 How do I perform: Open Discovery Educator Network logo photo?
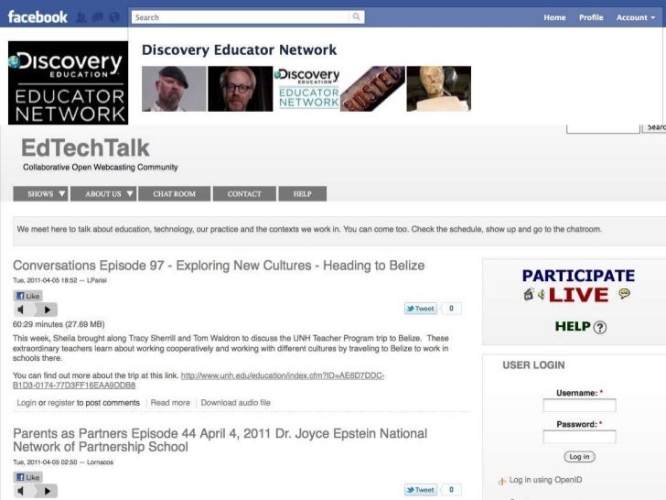pos(306,89)
